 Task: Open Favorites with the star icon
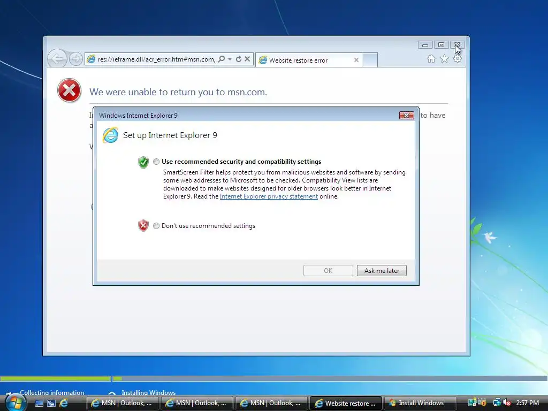(444, 59)
